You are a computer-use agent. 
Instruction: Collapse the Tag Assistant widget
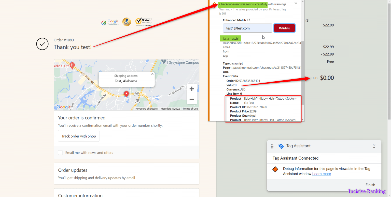pos(374,146)
